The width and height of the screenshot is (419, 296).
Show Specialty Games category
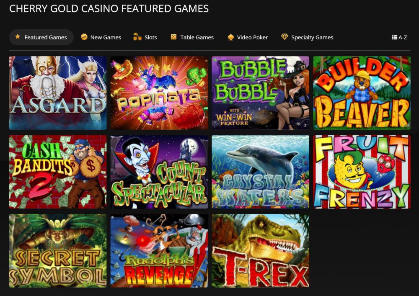click(307, 37)
